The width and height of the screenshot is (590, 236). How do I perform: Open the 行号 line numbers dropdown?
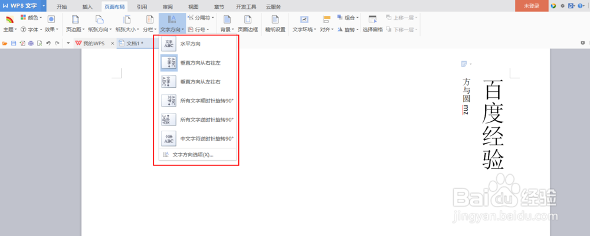click(198, 29)
